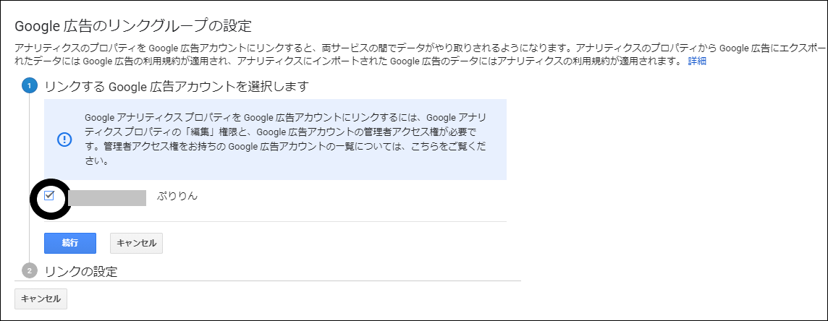Collapse the リンクする Google 広告アカウントを選択します step
Viewport: 828px width, 321px height.
tap(177, 87)
